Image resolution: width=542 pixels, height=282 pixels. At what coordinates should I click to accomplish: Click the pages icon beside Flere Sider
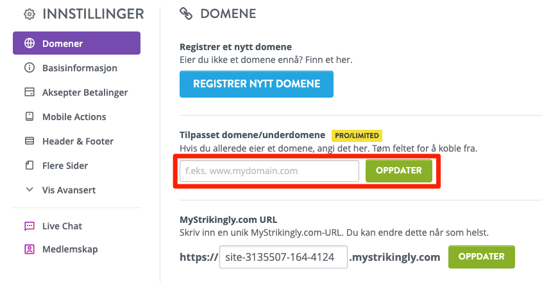click(30, 165)
